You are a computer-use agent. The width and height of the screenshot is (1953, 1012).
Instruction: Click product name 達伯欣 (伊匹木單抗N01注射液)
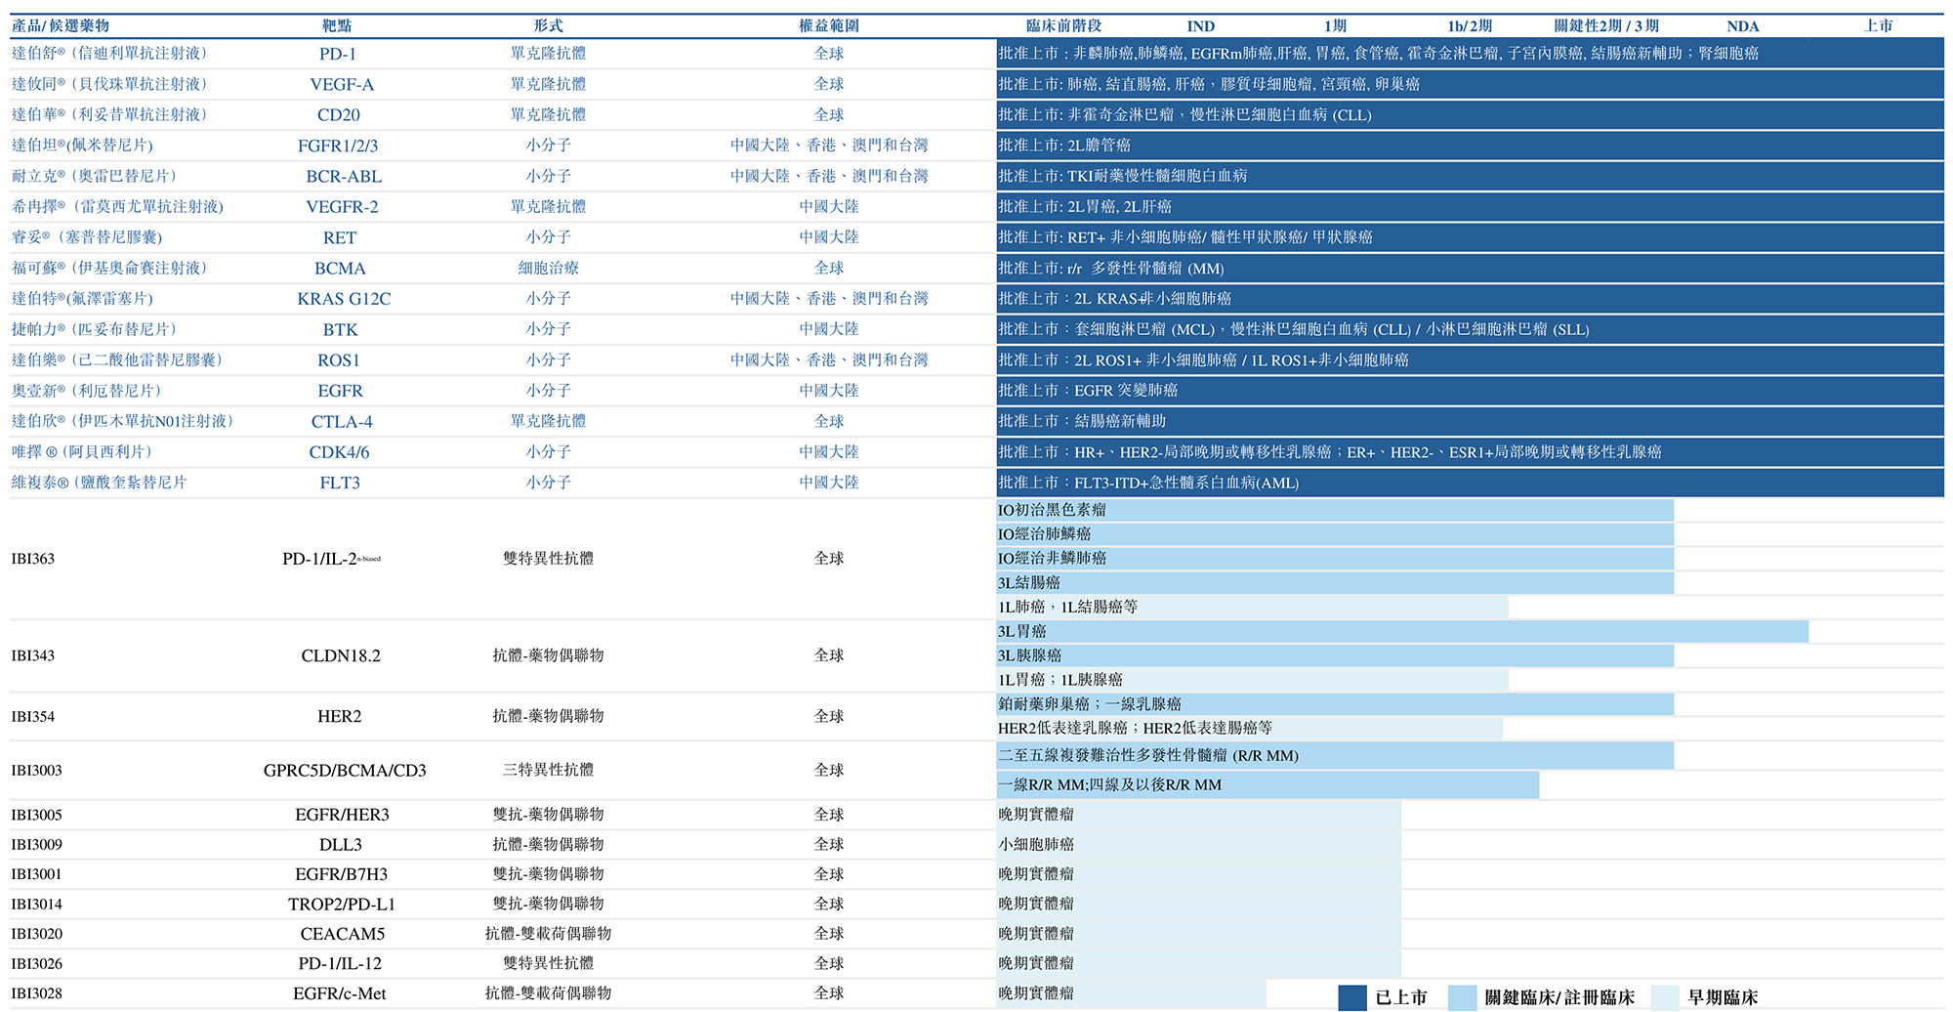(x=123, y=421)
